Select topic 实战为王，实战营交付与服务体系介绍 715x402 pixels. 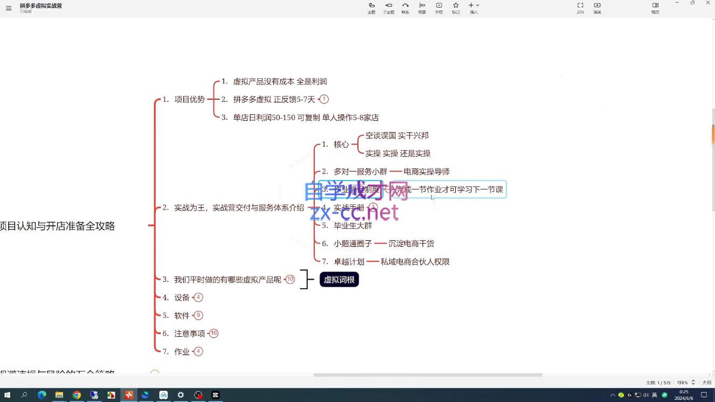[239, 207]
